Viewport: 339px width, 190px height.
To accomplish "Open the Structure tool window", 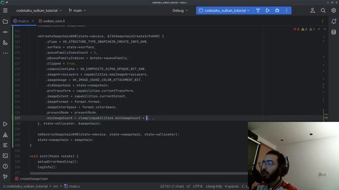I will pyautogui.click(x=5, y=42).
